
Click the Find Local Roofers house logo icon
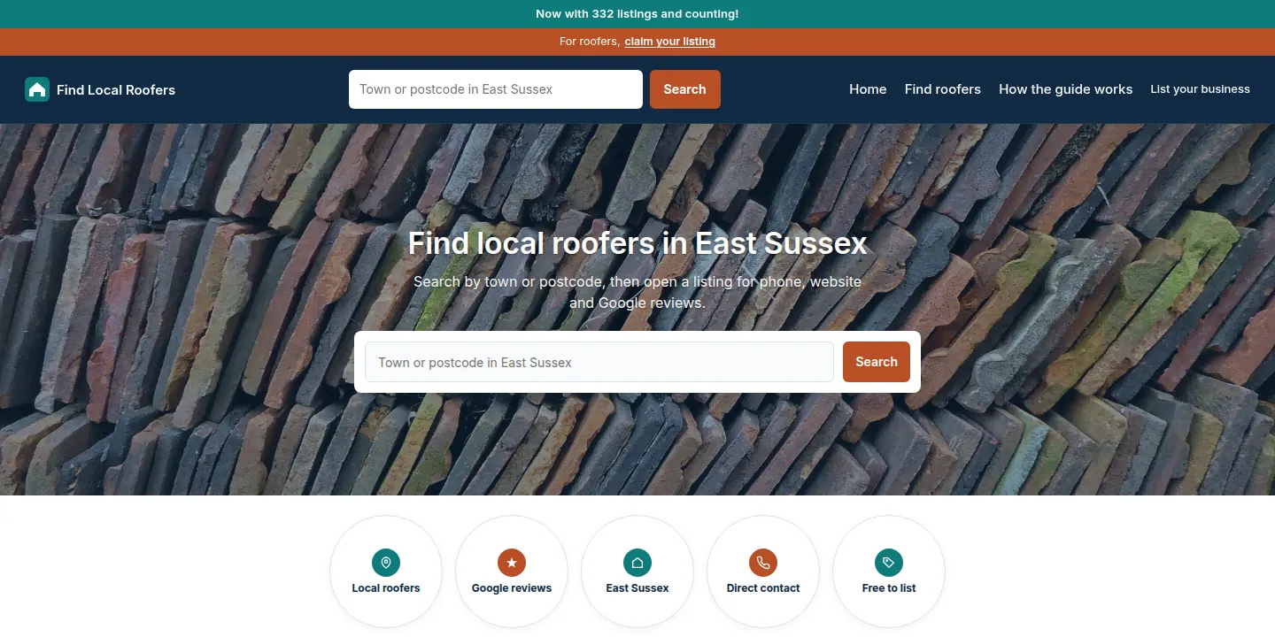coord(37,89)
